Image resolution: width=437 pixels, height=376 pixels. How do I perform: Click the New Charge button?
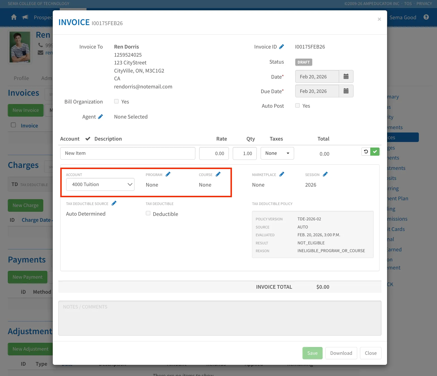(25, 205)
